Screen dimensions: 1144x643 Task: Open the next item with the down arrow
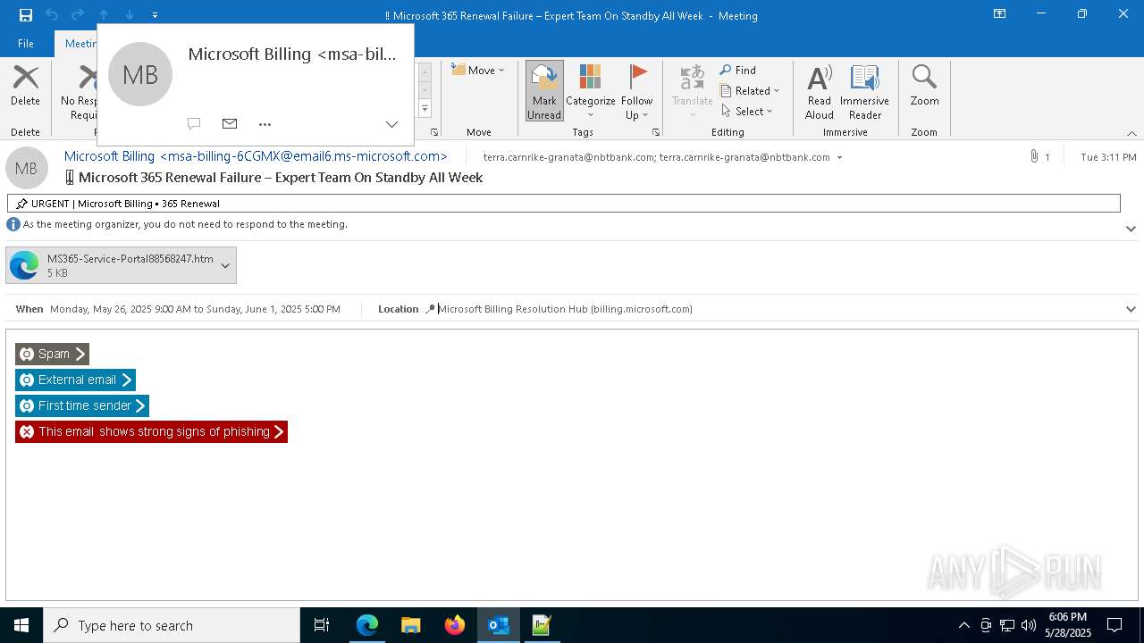tap(130, 14)
